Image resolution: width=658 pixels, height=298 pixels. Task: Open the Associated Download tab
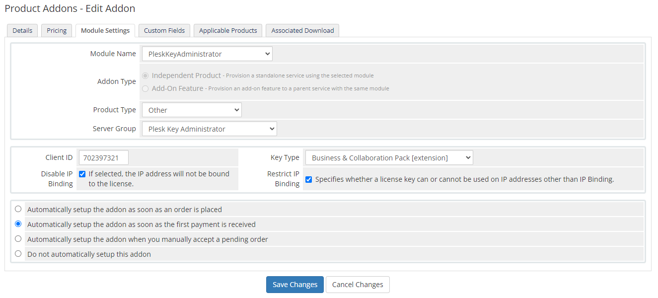coord(302,30)
